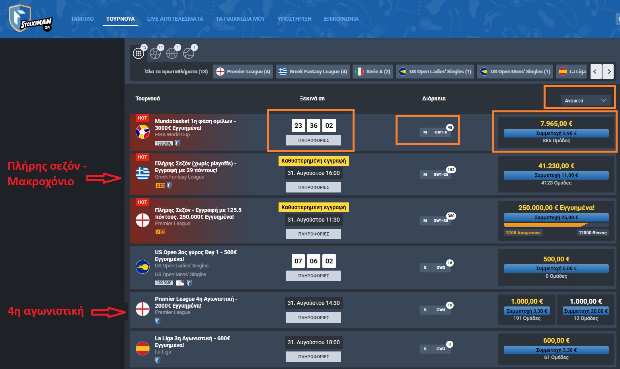This screenshot has width=620, height=369.
Task: Join US Open with Συμμετοχή 5,00 €
Action: coord(556,269)
